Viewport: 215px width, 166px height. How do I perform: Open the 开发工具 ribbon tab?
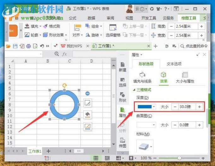click(149, 18)
